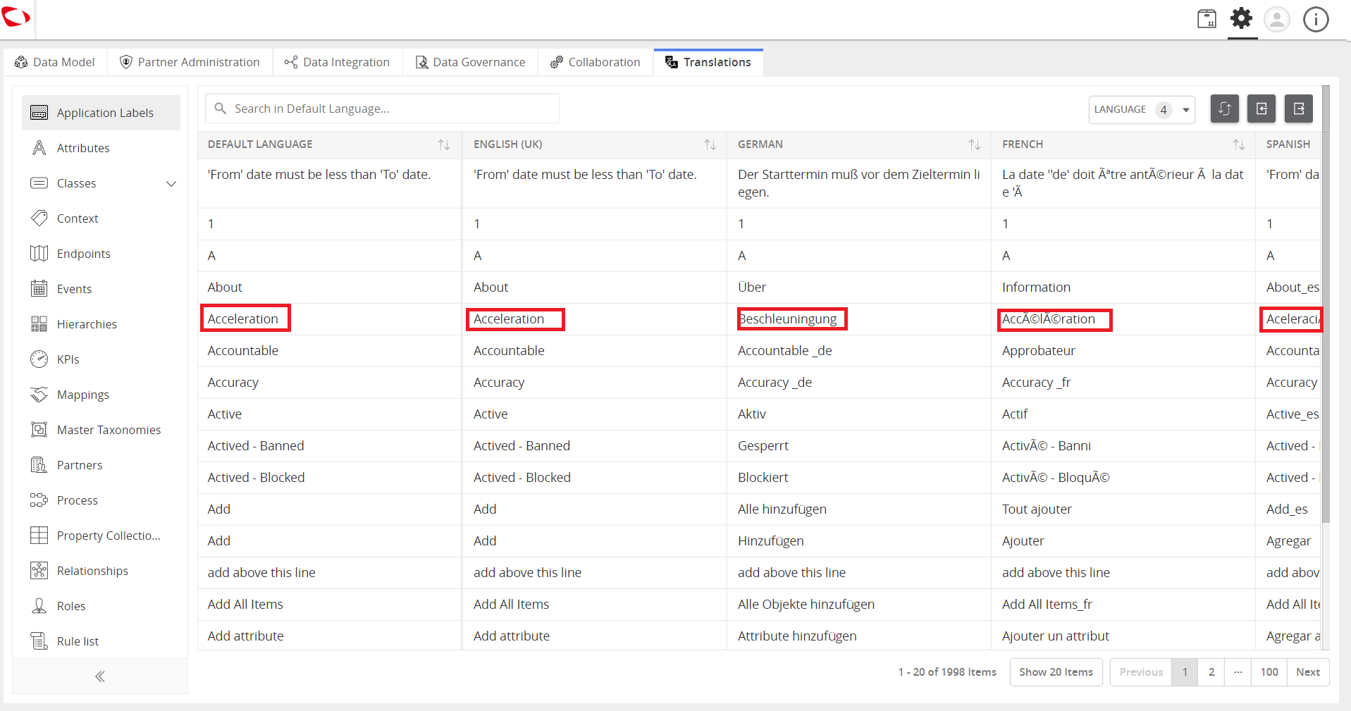Open the Show 20 Items selector

[1056, 672]
